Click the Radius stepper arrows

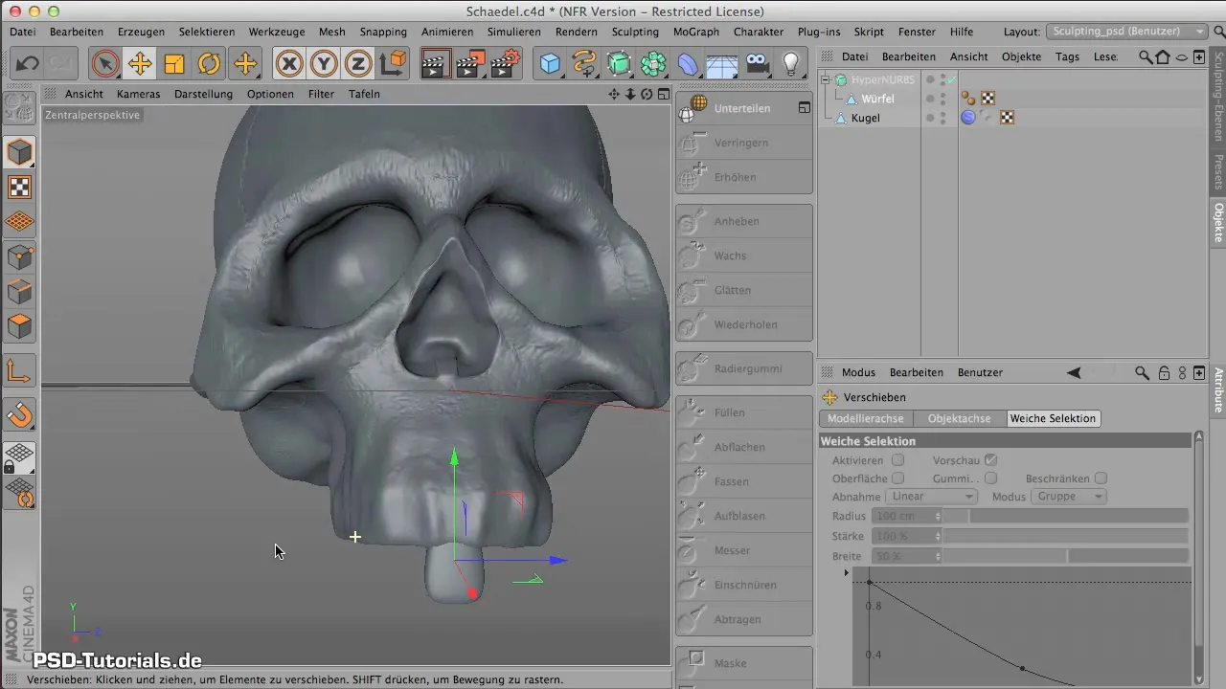[939, 516]
